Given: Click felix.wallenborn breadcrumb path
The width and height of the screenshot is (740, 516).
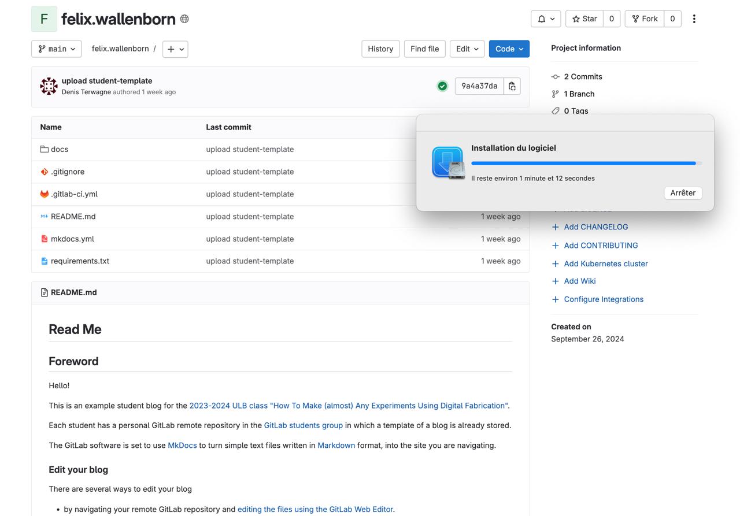Looking at the screenshot, I should point(120,49).
